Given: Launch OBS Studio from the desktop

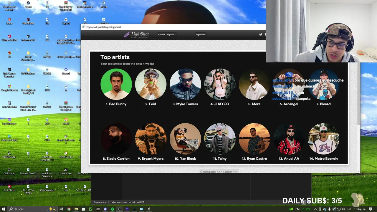Looking at the screenshot, I should point(9,171).
